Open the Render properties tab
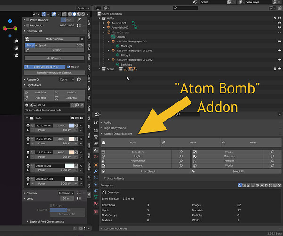The height and width of the screenshot is (236, 283). (x=96, y=130)
